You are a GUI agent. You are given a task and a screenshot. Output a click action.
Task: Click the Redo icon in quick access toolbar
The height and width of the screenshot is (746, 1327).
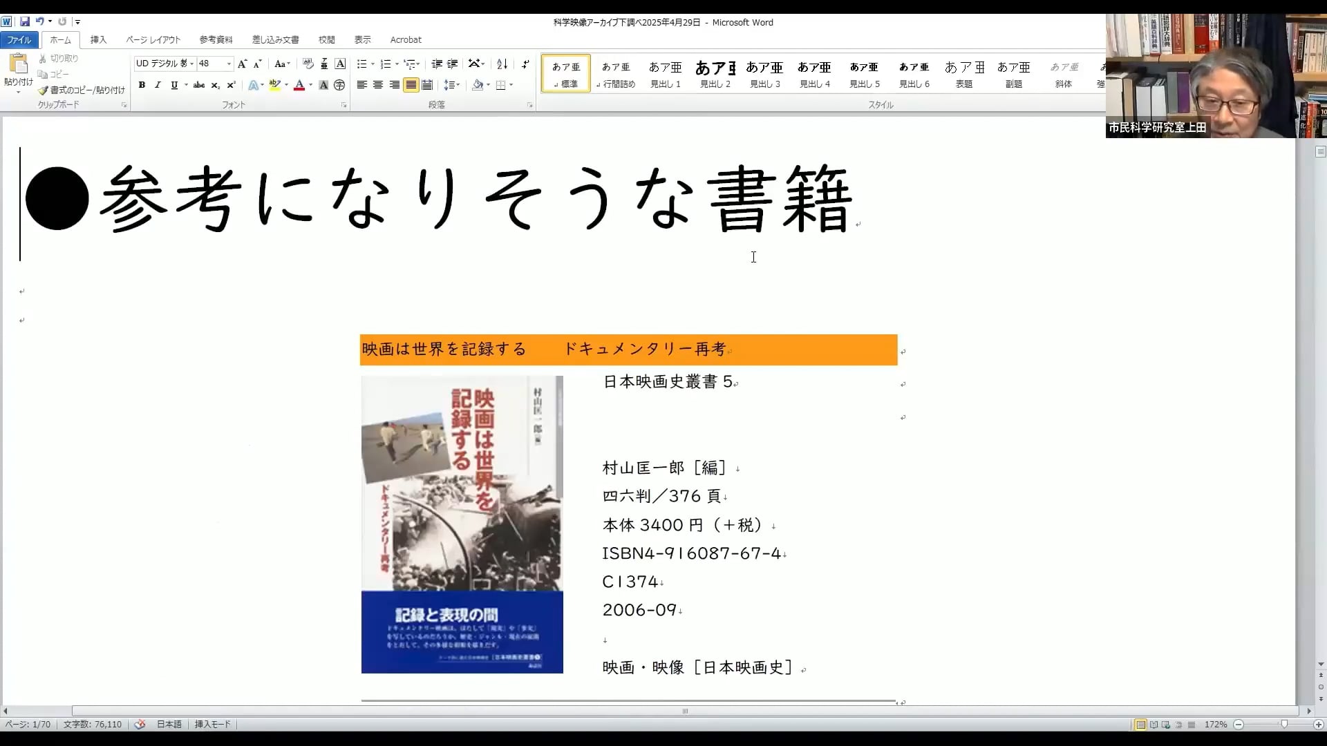pyautogui.click(x=62, y=21)
